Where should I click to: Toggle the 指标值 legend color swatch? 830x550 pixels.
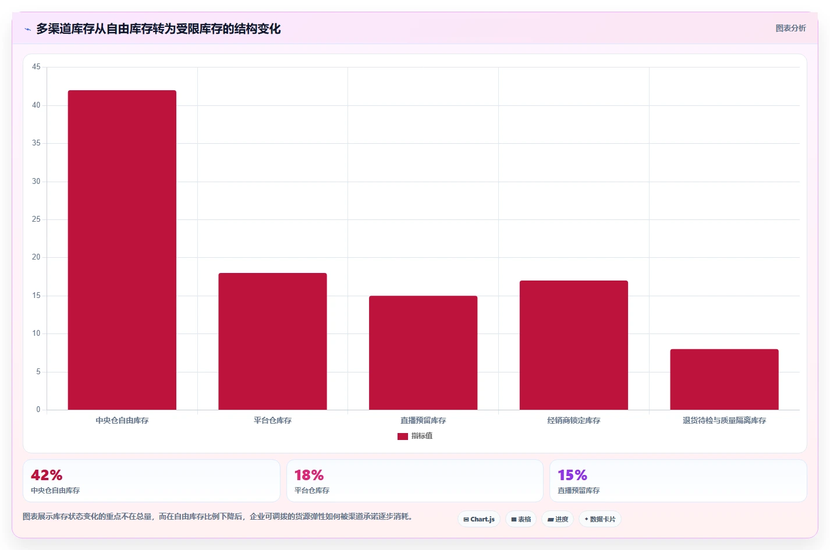pos(402,437)
